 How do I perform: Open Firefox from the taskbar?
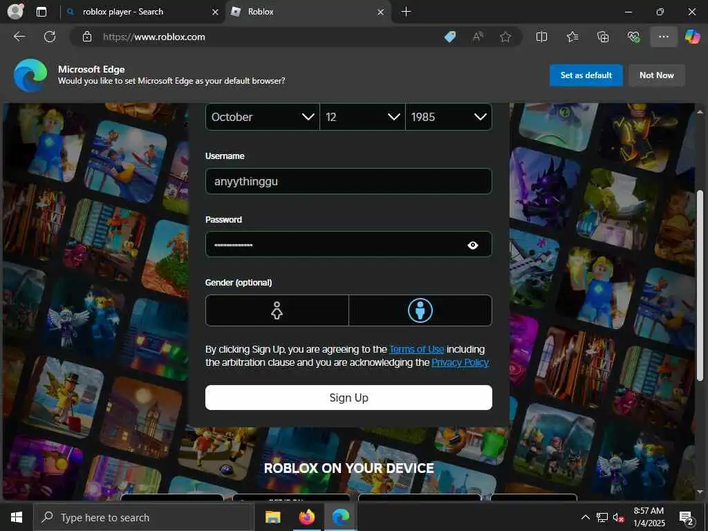[306, 517]
